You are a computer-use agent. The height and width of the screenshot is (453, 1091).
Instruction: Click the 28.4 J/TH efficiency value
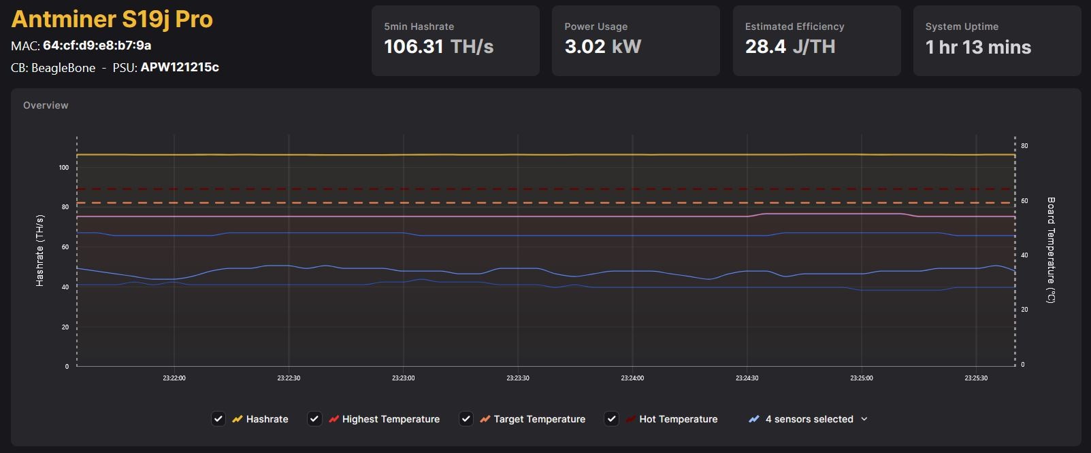point(790,46)
